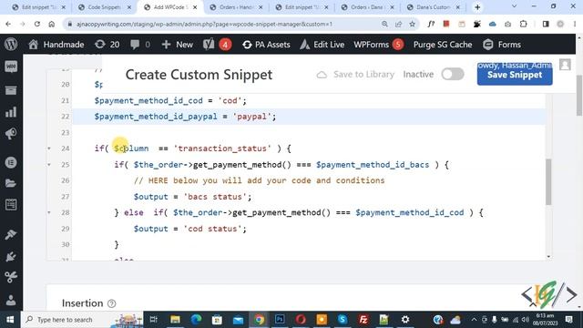Toggle the snippet Inactive switch on
Screen dimensions: 583x328
pos(453,75)
